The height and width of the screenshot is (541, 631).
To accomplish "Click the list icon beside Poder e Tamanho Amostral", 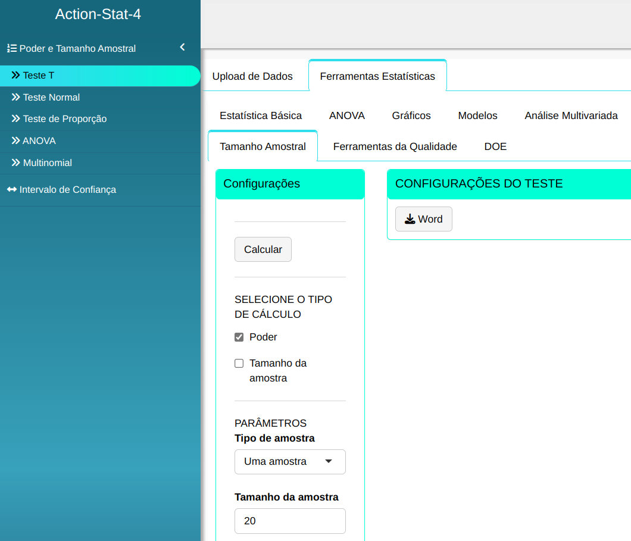I will click(11, 49).
